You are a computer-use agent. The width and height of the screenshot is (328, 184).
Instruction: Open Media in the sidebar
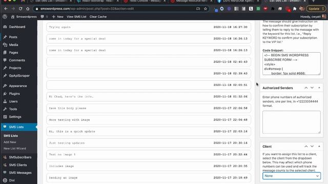[13, 45]
